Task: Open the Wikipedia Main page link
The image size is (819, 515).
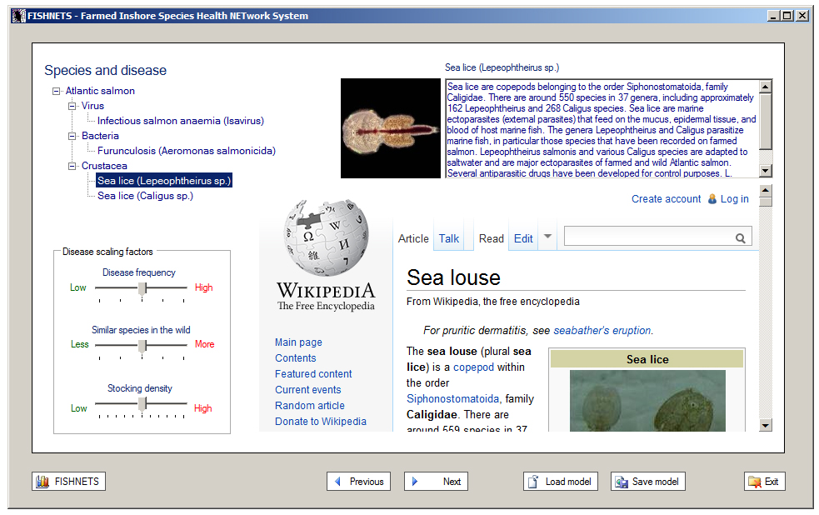Action: 298,342
